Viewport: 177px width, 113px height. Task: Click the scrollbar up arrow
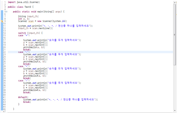175,2
